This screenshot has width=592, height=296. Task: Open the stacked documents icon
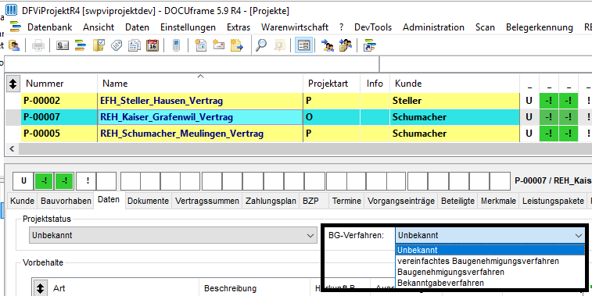[135, 45]
